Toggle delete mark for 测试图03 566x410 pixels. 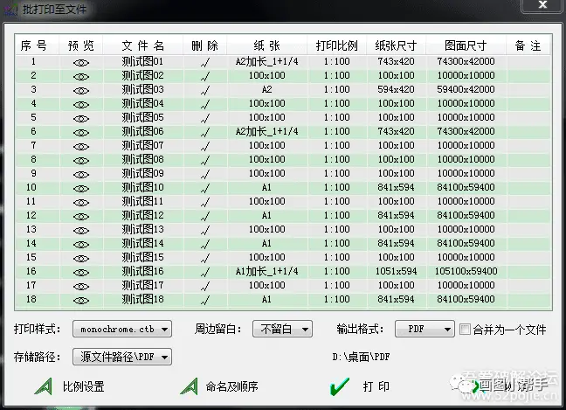[x=205, y=90]
